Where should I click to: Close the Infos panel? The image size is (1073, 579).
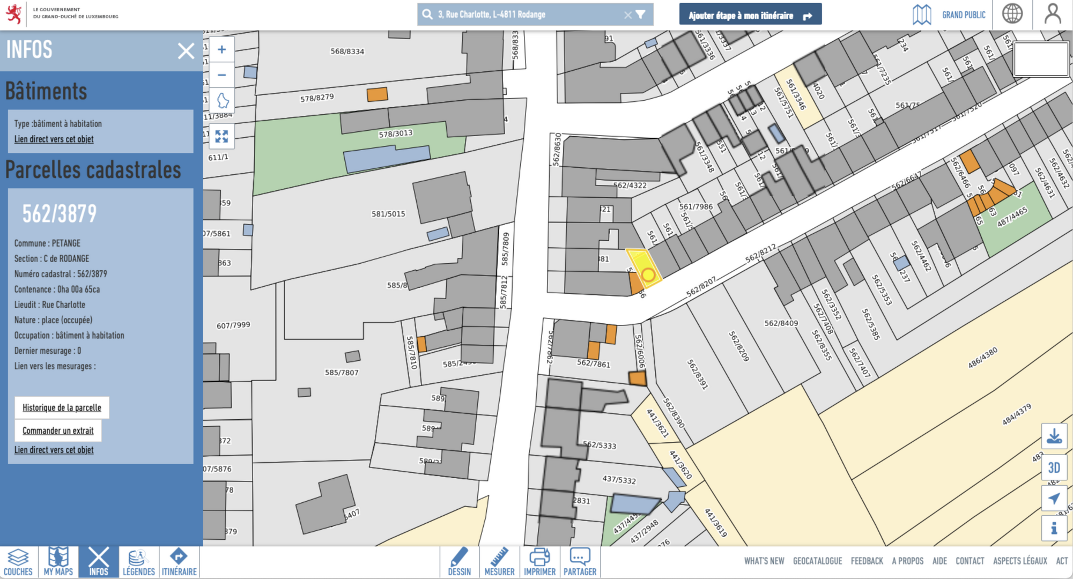pyautogui.click(x=186, y=51)
